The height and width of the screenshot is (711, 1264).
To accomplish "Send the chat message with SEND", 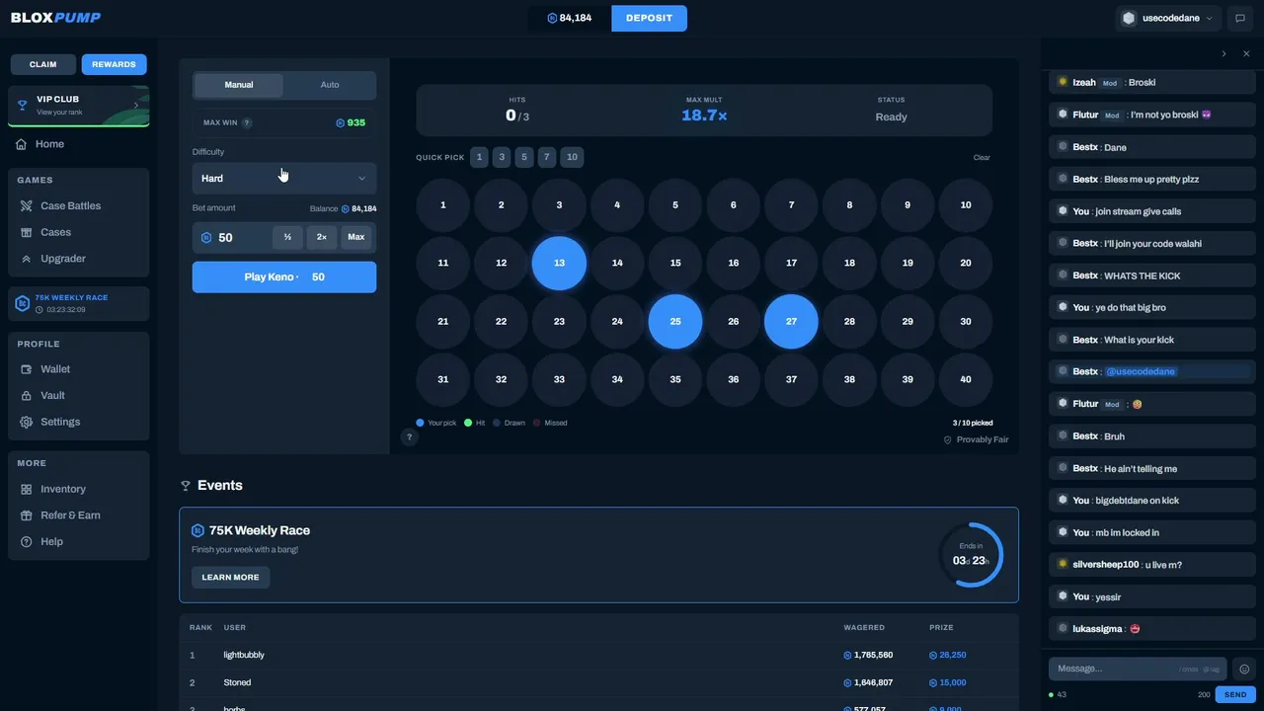I will (x=1235, y=695).
